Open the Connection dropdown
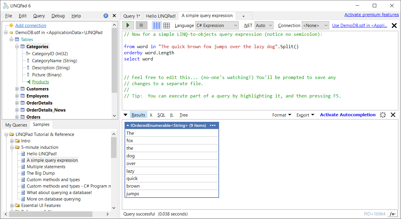The height and width of the screenshot is (219, 401). click(x=315, y=26)
